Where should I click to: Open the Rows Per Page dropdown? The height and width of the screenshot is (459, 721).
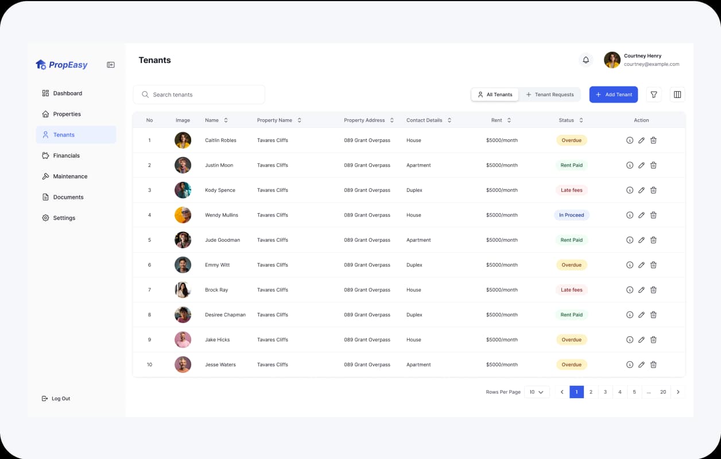537,392
